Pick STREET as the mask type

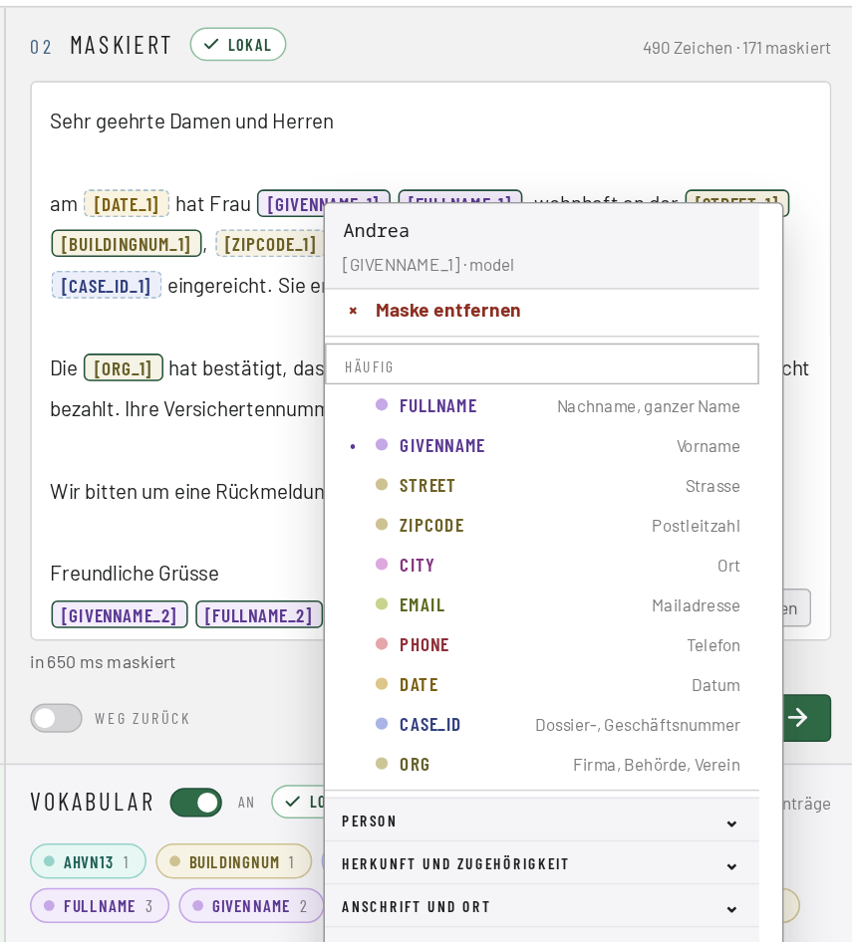[x=542, y=485]
